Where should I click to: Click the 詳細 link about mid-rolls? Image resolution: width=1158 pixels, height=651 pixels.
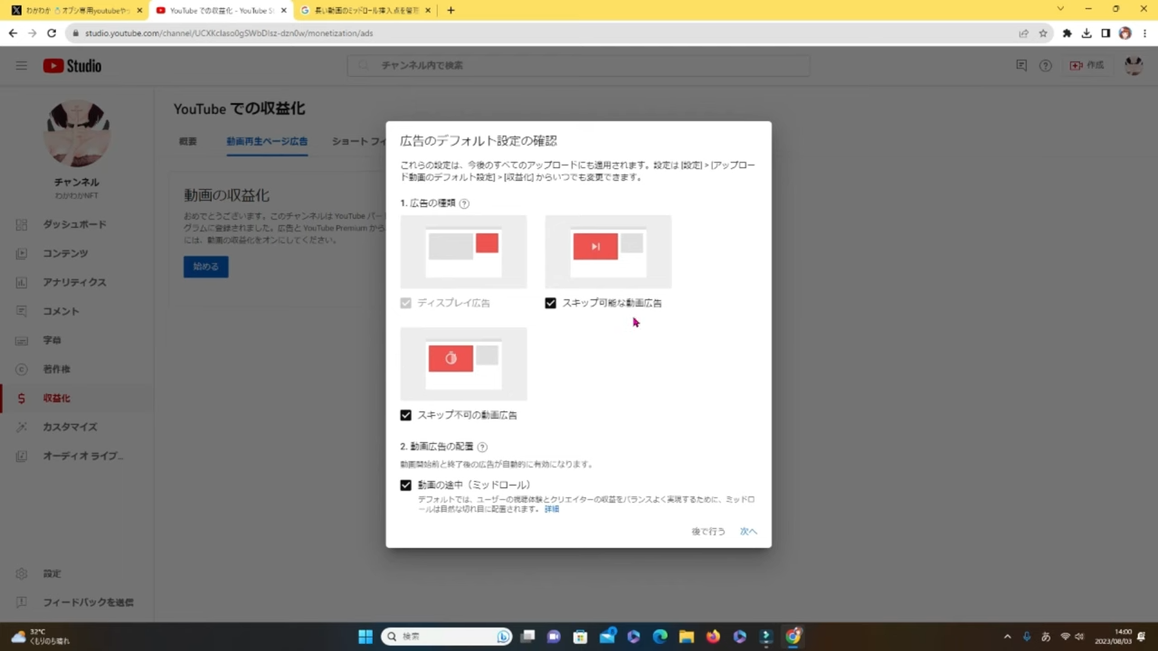pos(551,509)
